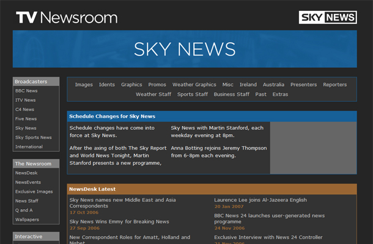Click the 20 Jan 2007 date
The width and height of the screenshot is (373, 244).
[229, 207]
